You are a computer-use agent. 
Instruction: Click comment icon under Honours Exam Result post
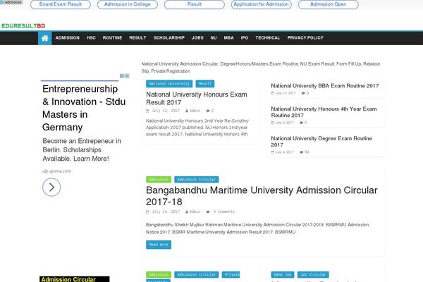[x=208, y=111]
